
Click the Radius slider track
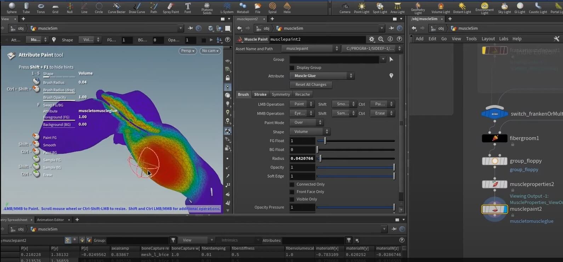pyautogui.click(x=356, y=159)
